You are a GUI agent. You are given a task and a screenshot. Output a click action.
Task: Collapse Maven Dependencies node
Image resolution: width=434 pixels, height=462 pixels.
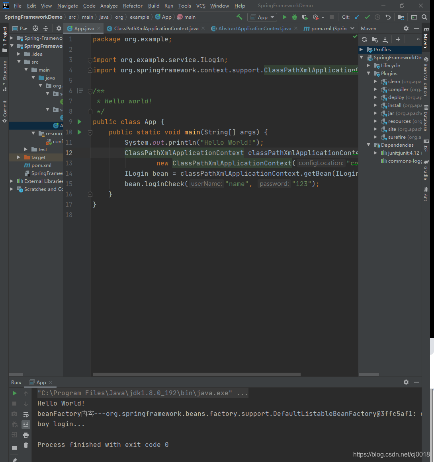(368, 145)
